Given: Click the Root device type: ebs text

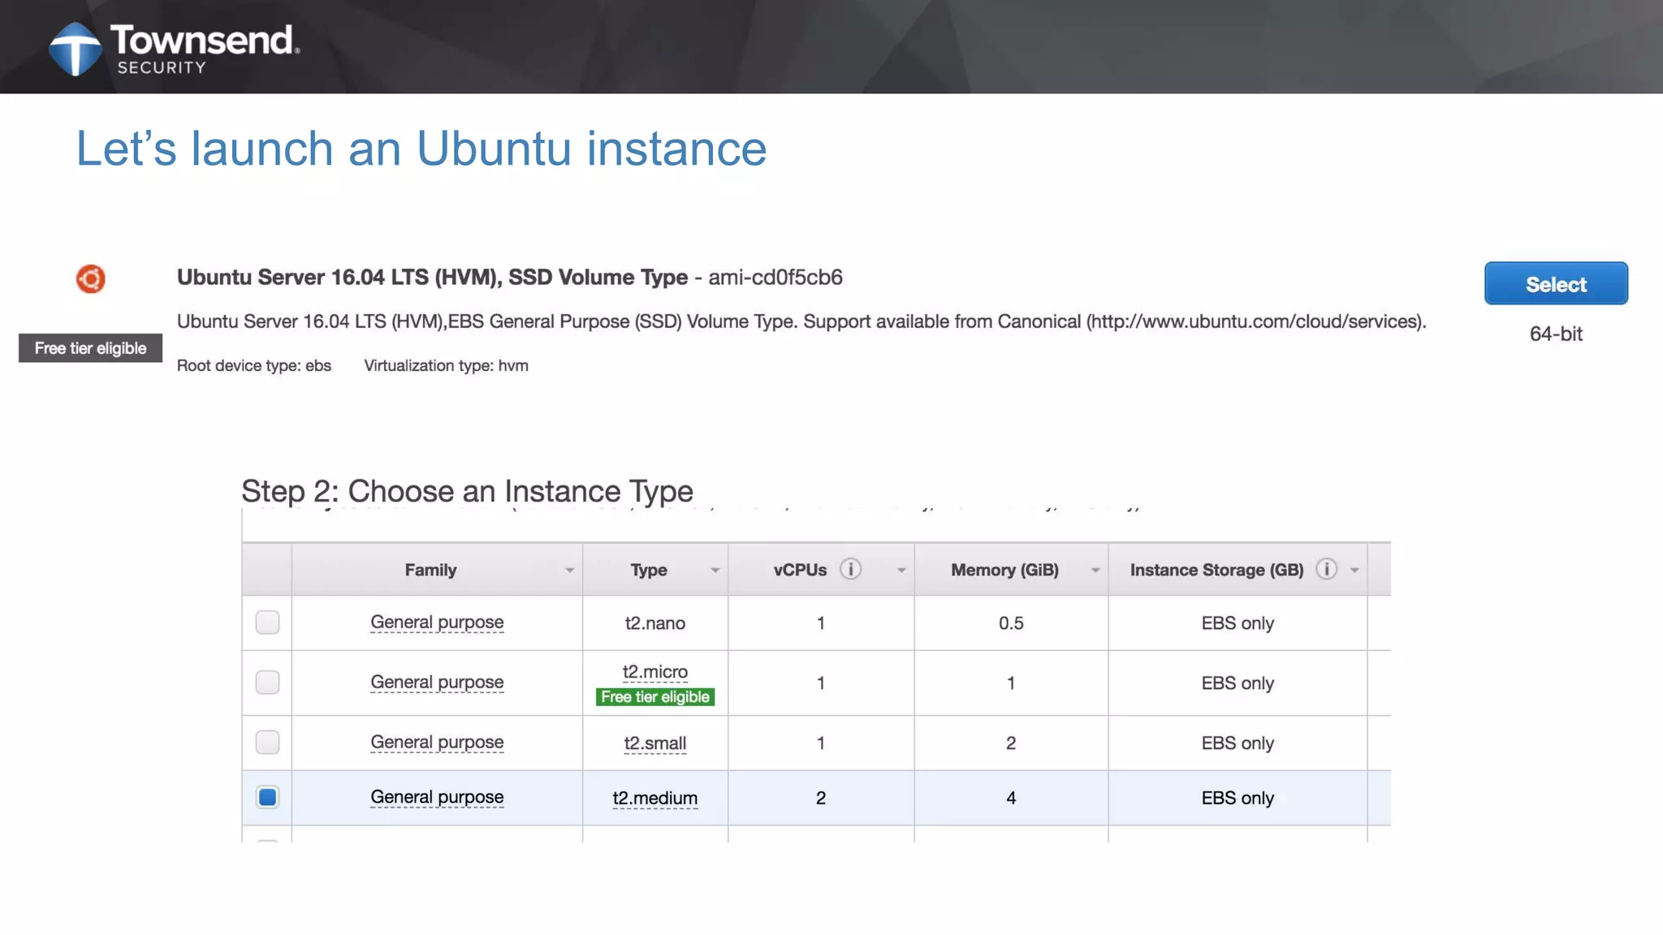Looking at the screenshot, I should pyautogui.click(x=254, y=366).
